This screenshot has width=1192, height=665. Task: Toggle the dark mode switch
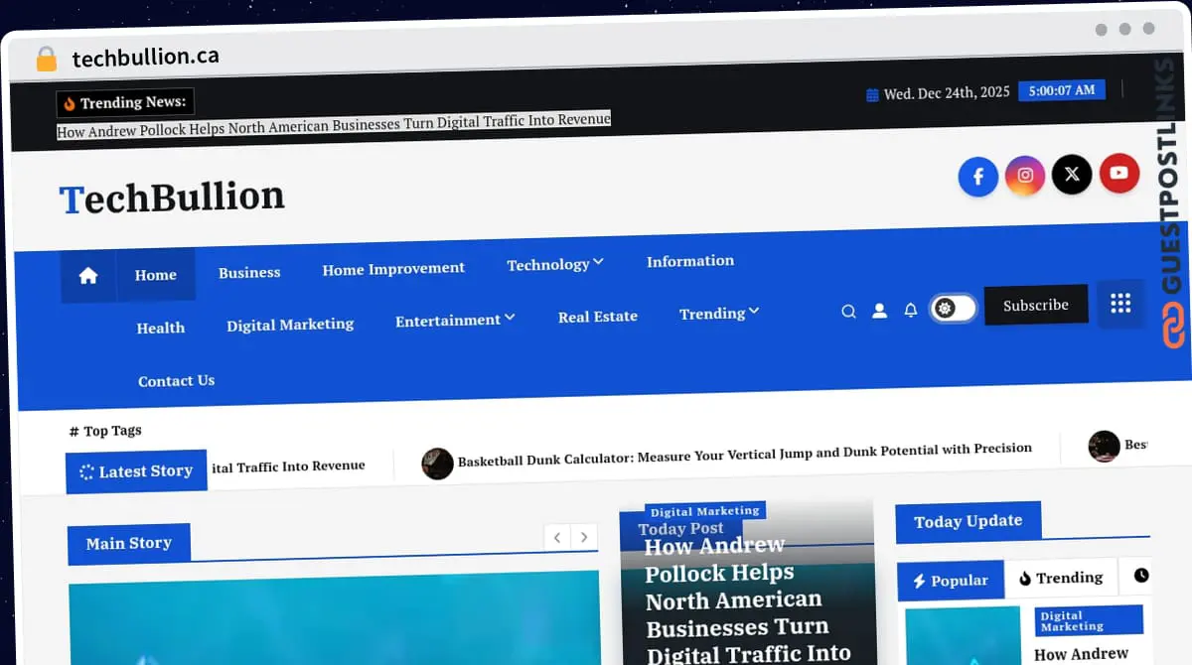tap(953, 309)
